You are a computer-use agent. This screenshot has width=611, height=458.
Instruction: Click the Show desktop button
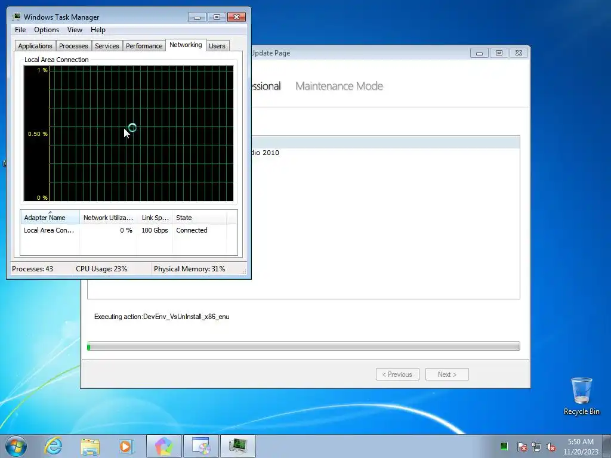pyautogui.click(x=607, y=446)
